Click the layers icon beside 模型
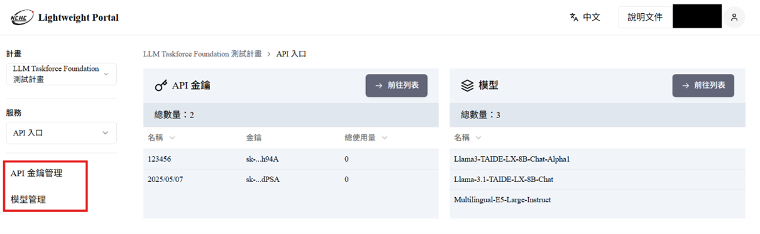This screenshot has width=760, height=234. point(467,86)
